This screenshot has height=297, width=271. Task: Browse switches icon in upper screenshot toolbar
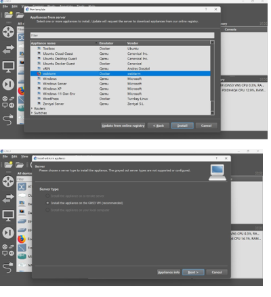pos(8,49)
